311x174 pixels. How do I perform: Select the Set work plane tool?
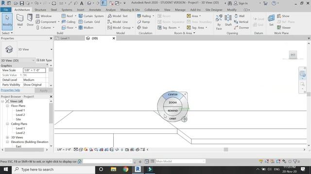tap(271, 20)
